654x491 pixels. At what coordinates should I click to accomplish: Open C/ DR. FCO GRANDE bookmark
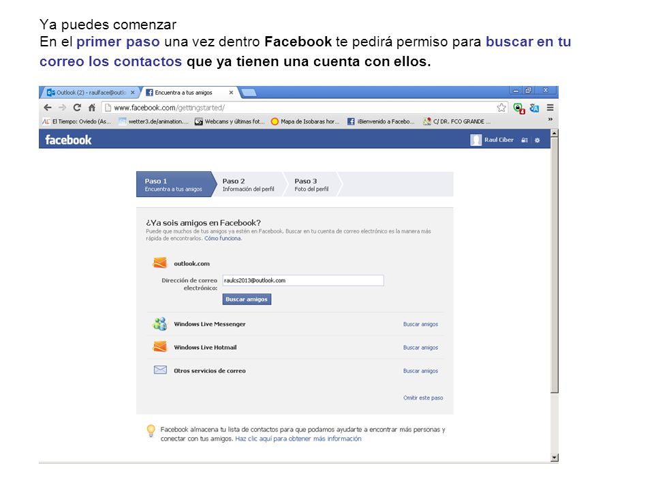click(456, 121)
